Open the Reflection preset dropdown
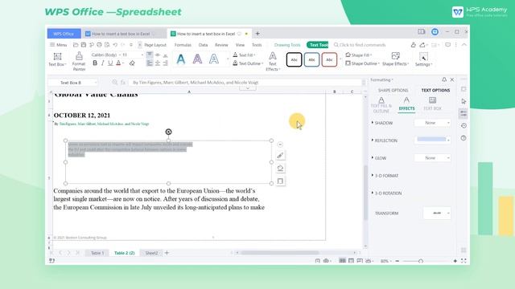The image size is (515, 289). point(433,140)
